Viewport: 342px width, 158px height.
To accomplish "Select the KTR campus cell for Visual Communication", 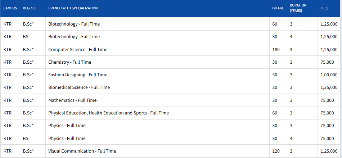I will 7,151.
